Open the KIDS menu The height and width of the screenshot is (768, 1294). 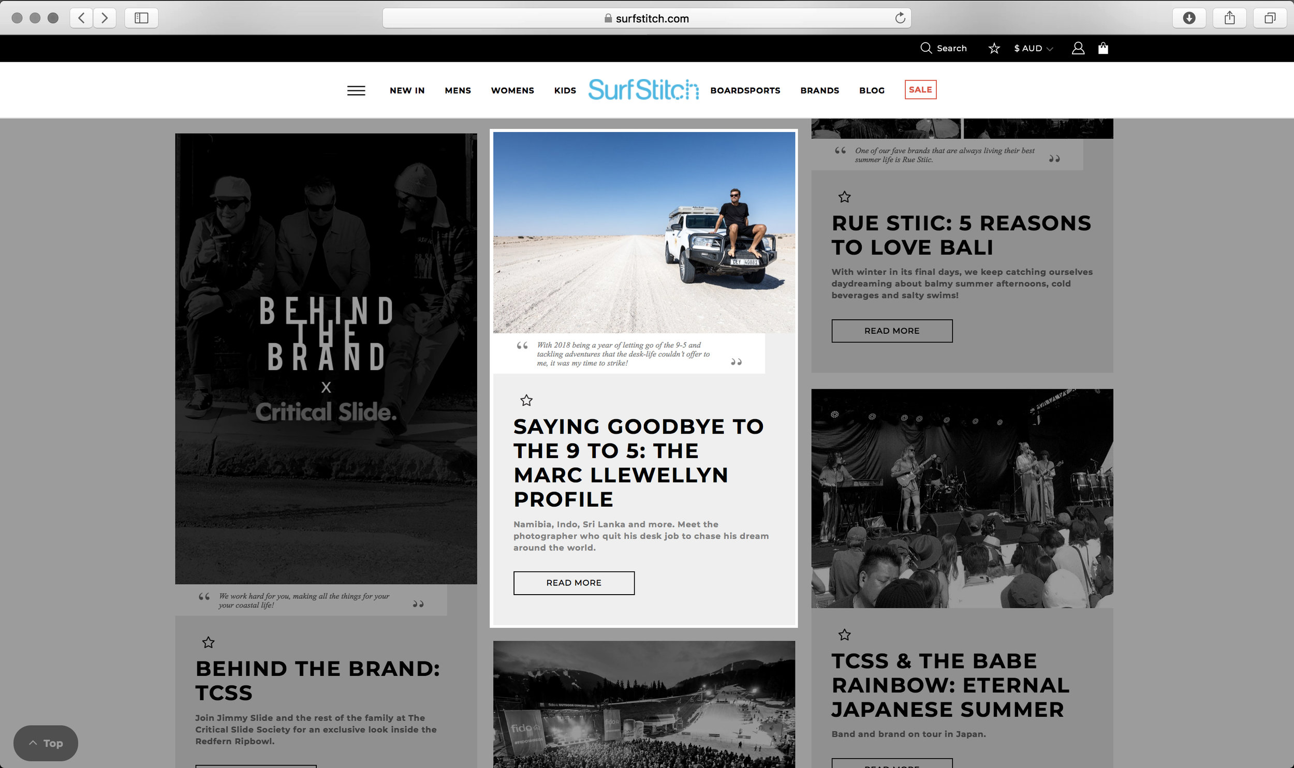pyautogui.click(x=565, y=91)
